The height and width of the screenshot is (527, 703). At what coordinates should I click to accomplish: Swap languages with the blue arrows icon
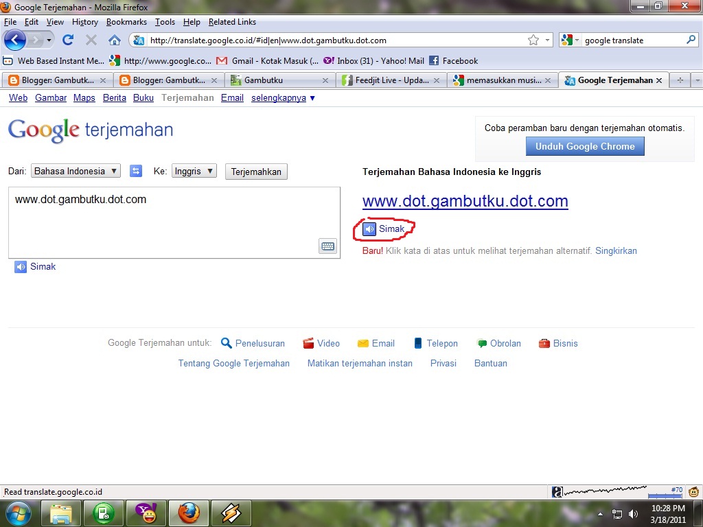pos(136,171)
